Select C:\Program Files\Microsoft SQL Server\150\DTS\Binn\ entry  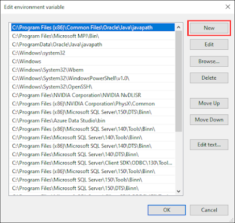(x=92, y=188)
